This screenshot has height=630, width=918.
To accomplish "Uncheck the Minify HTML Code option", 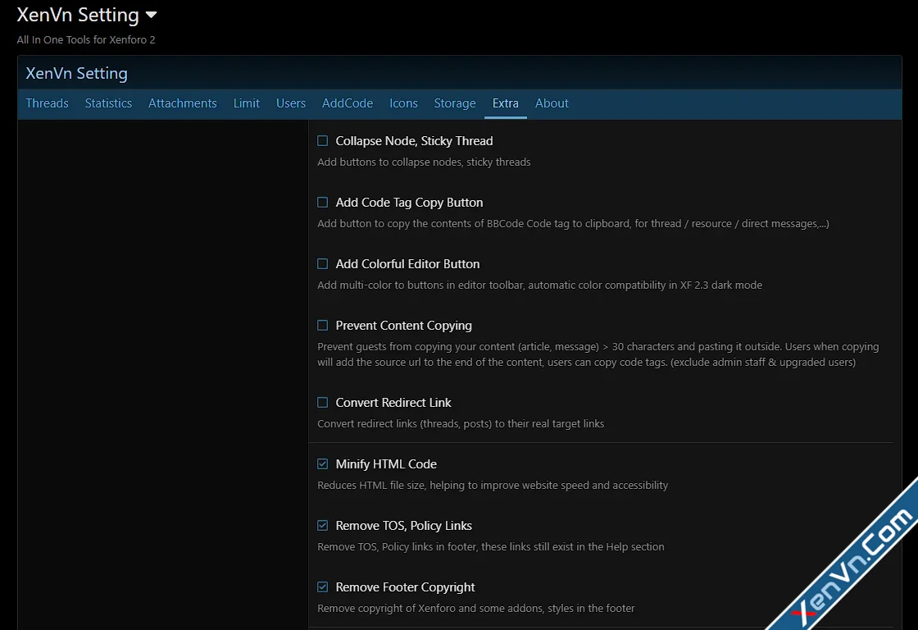I will [x=323, y=464].
